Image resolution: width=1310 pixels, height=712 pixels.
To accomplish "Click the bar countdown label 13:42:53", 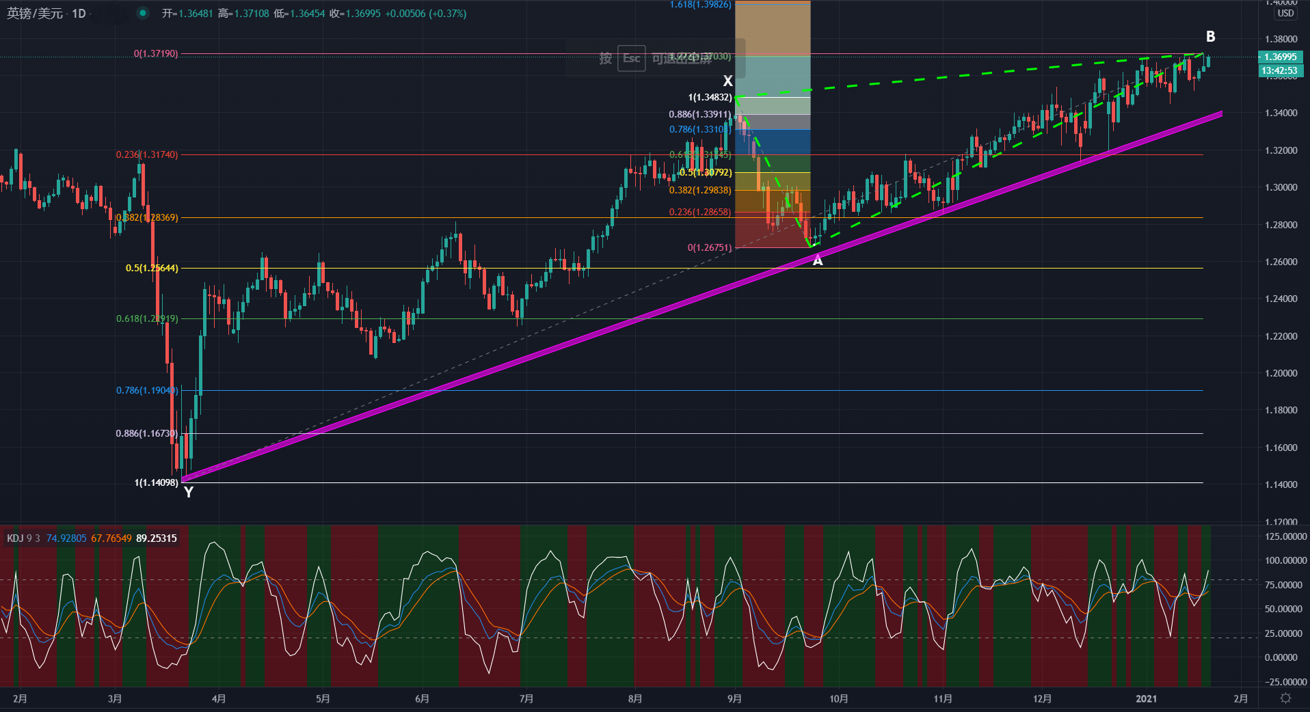I will pos(1281,70).
